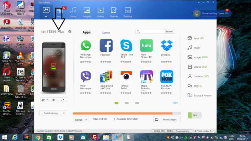Select the Backgrounds HD app icon
The image size is (251, 141).
[x=106, y=77]
